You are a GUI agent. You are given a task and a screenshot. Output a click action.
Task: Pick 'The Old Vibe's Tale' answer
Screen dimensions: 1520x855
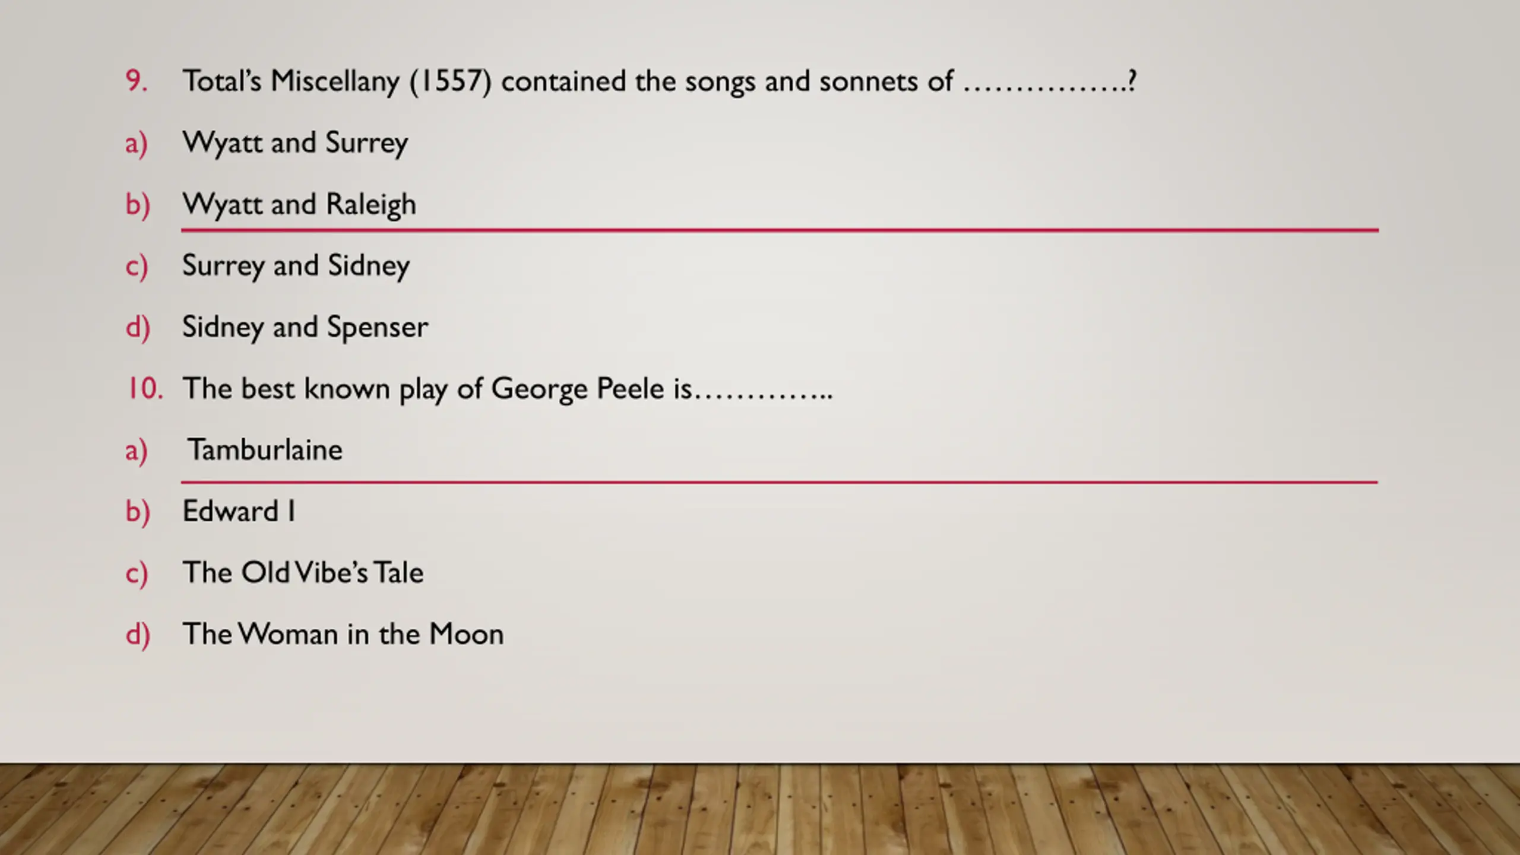point(303,573)
